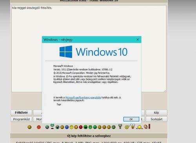Insert the smiley with question mark
Screen dimensions: 196x143
127,127
